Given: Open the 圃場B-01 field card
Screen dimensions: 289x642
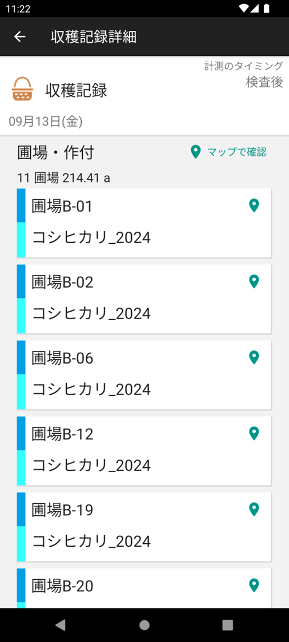Looking at the screenshot, I should 144,223.
